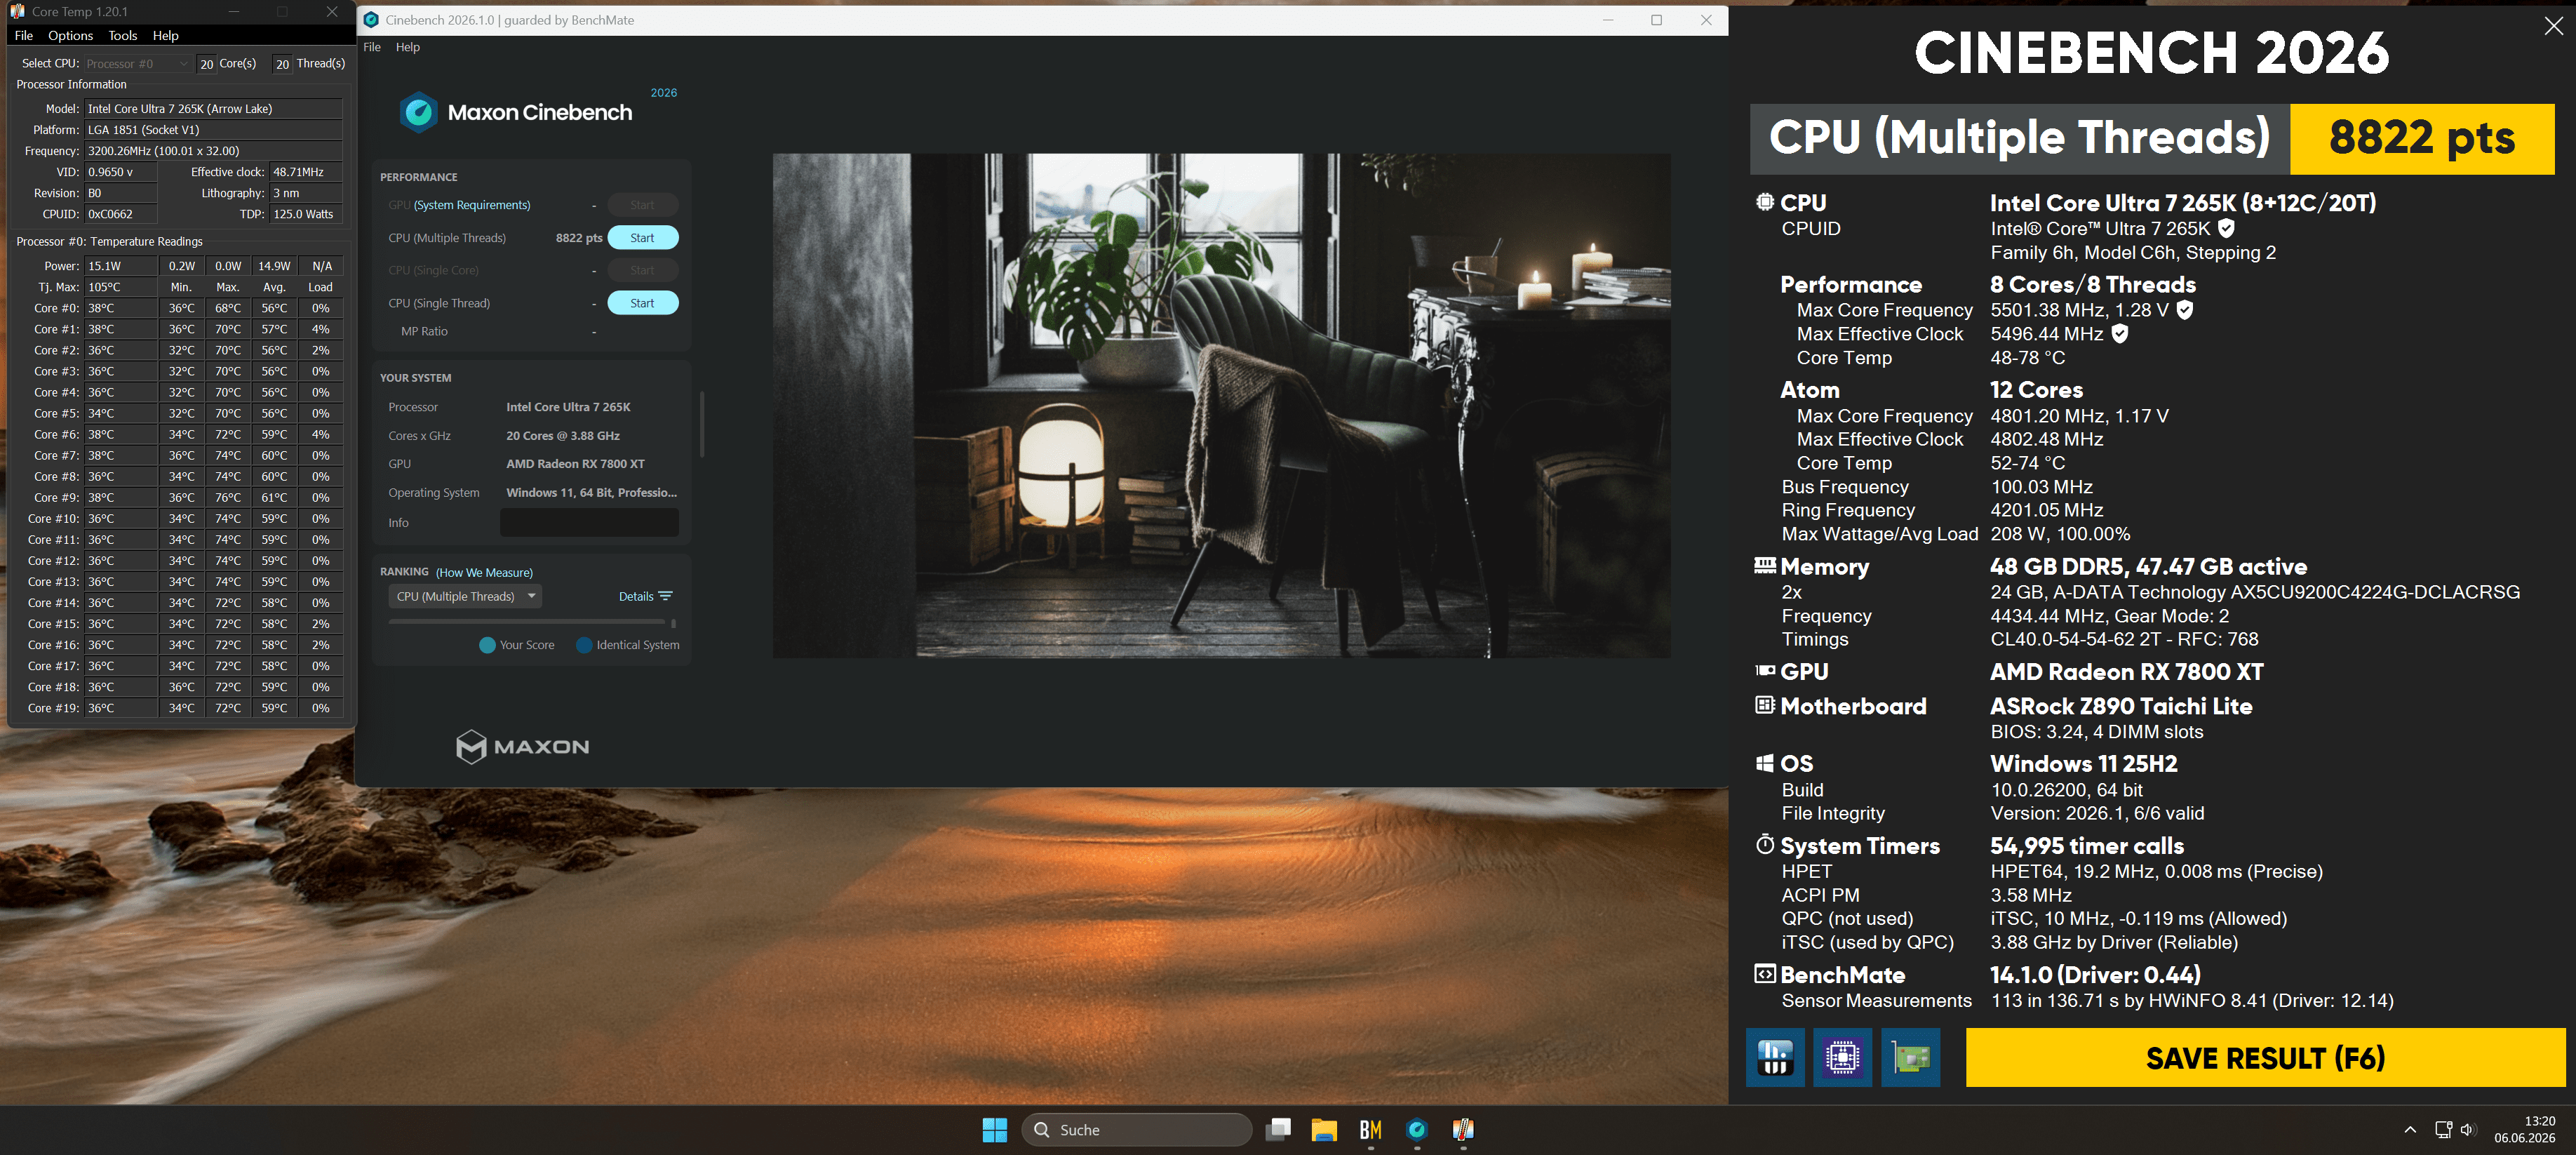Viewport: 2576px width, 1155px height.
Task: Start the CPU (Multiple Threads) benchmark
Action: click(642, 238)
